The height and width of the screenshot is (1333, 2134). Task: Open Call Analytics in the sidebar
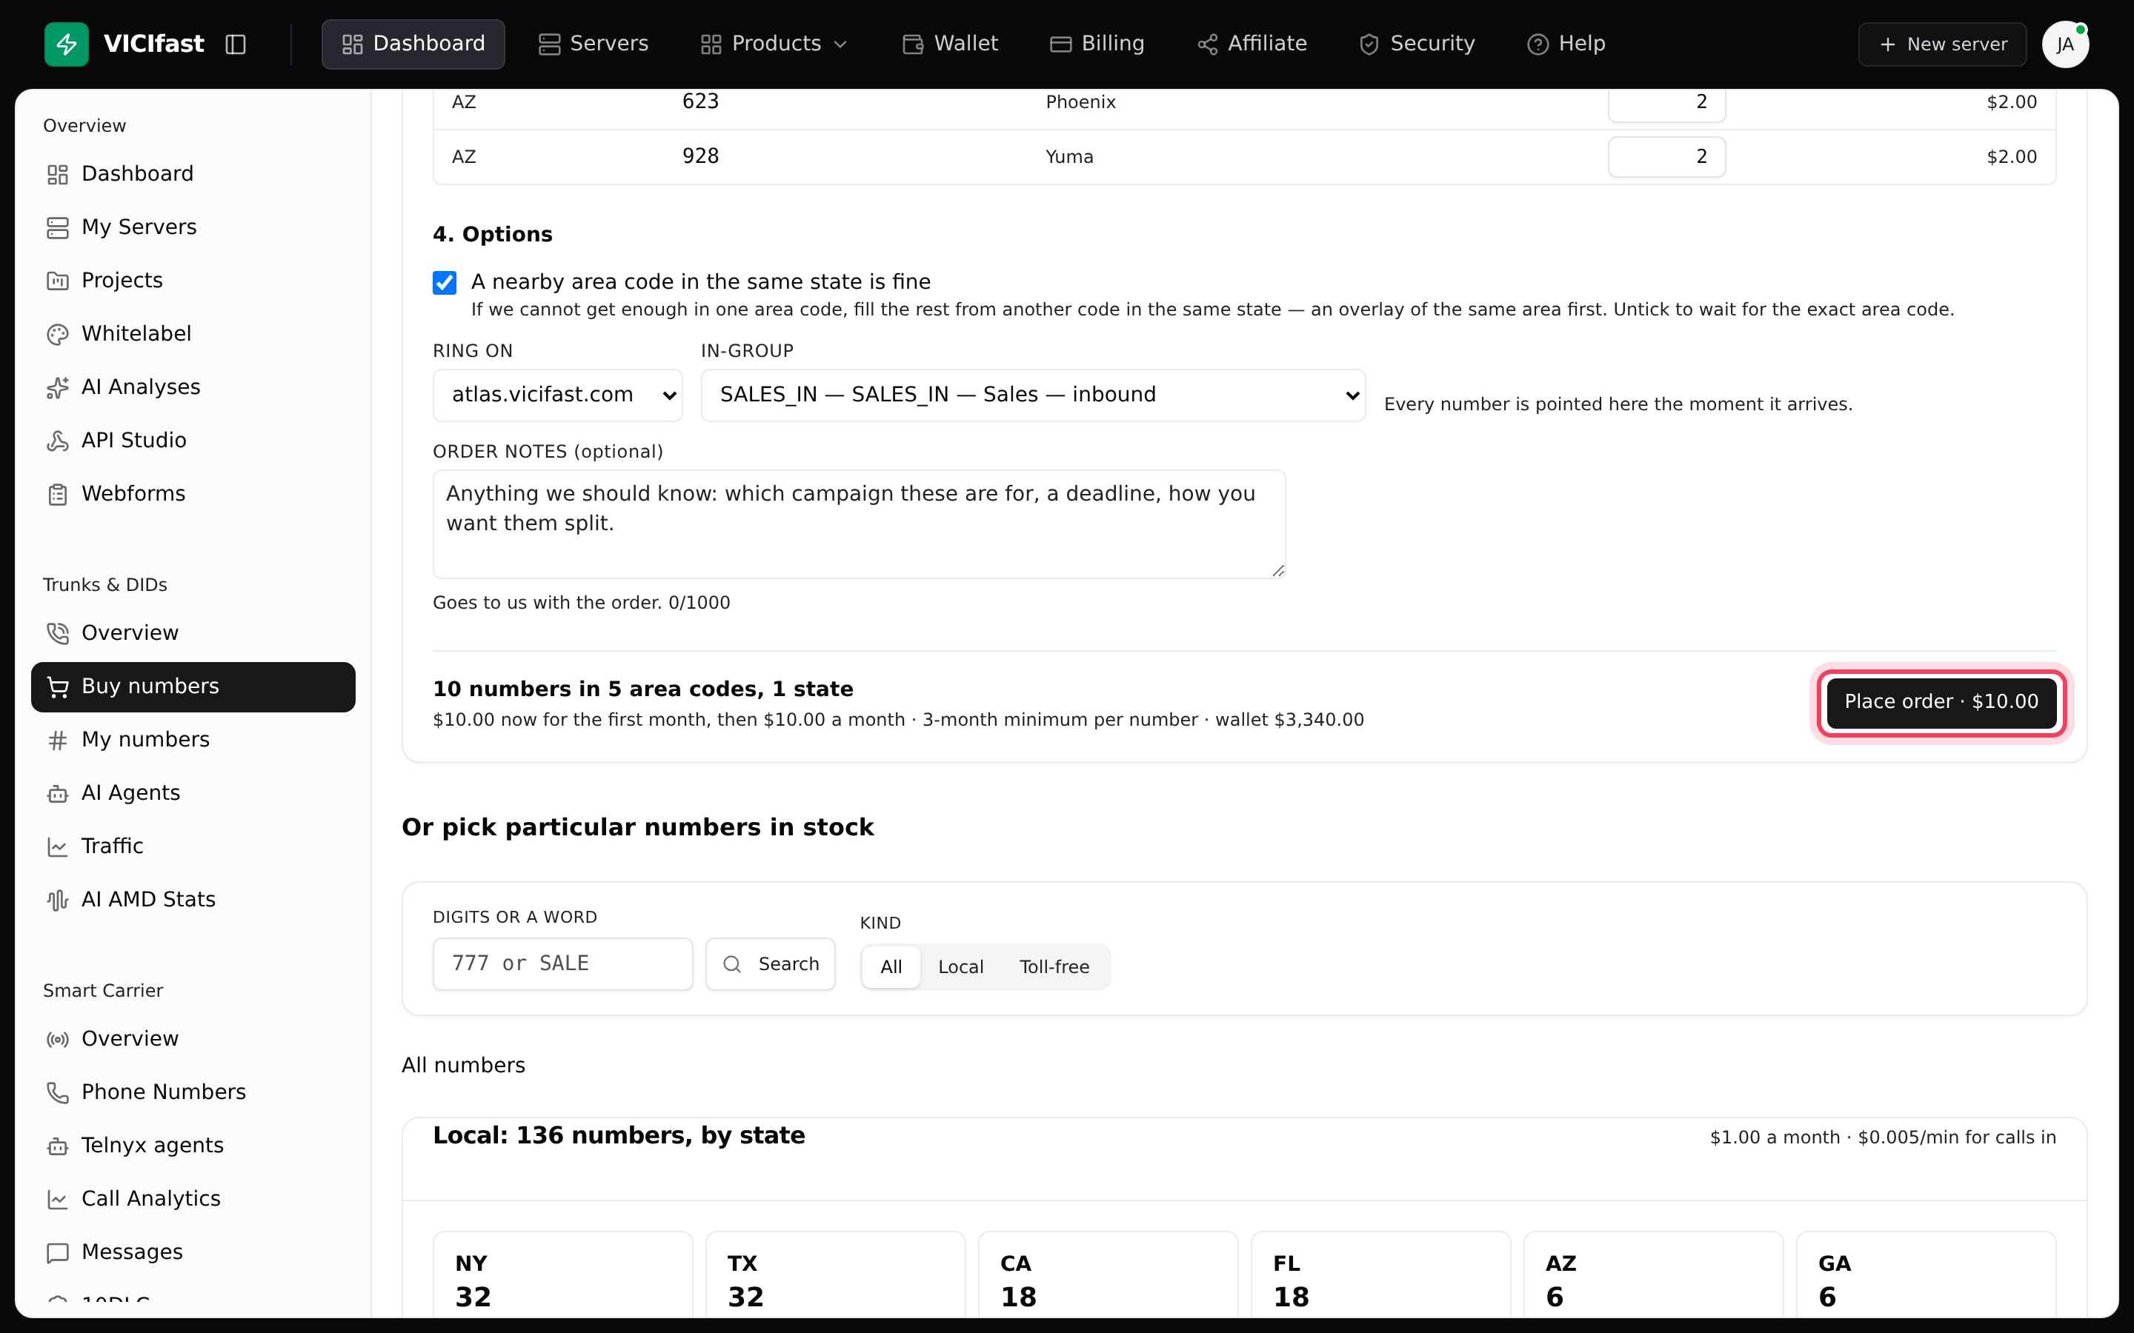[x=193, y=1199]
